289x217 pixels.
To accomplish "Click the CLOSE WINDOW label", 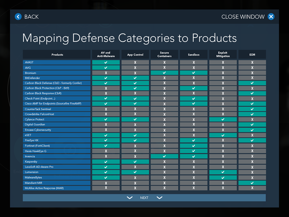I will pos(243,17).
